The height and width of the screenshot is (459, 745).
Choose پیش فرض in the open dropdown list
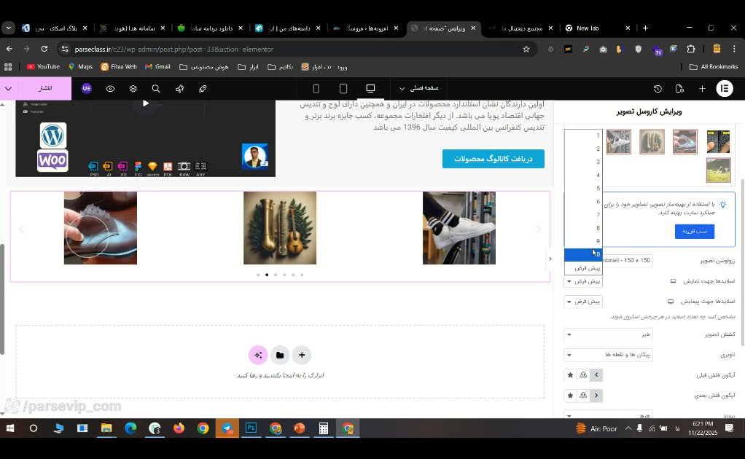[583, 268]
